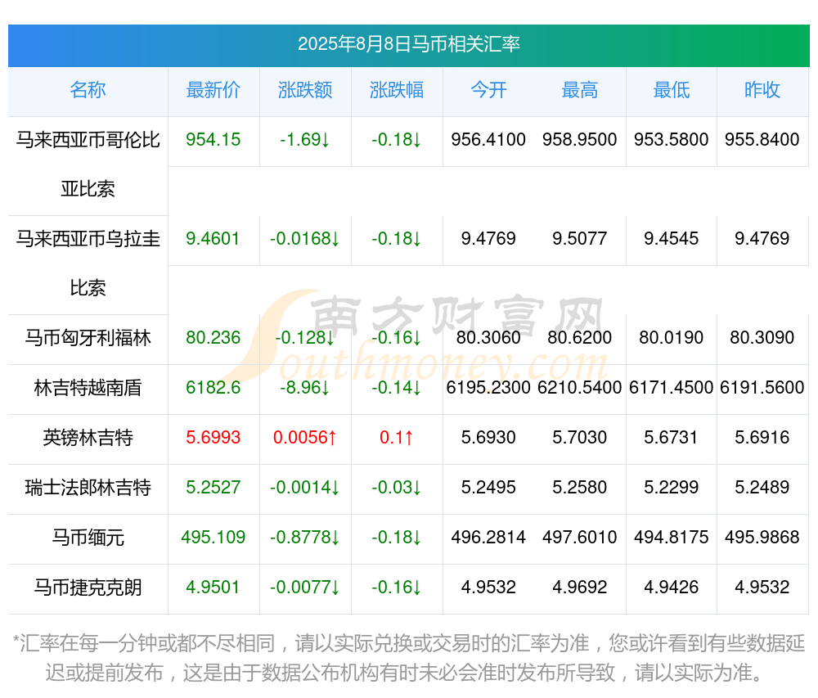Click the title 2025年8月8日马币相关汇率
This screenshot has width=818, height=698.
click(408, 44)
